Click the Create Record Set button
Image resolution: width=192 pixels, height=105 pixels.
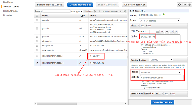point(80,5)
